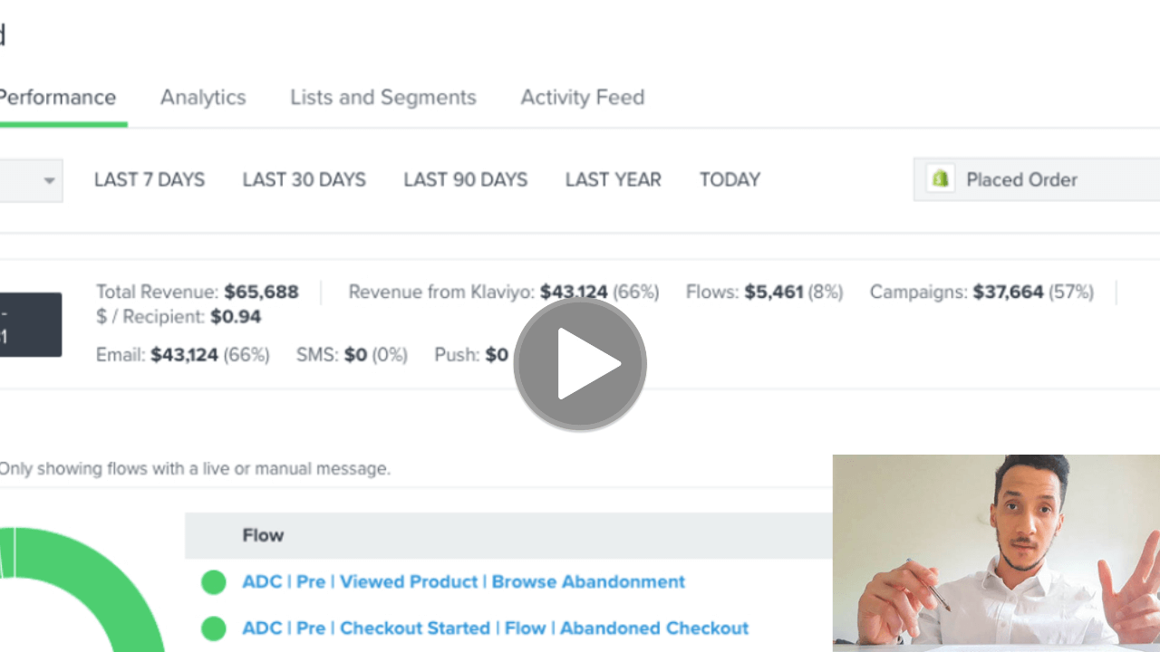
Task: Click the green dot beside Browse Abandonment flow
Action: coord(214,581)
